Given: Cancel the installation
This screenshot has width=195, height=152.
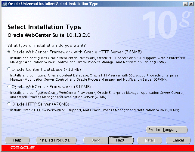Looking at the screenshot, I should (178, 140).
